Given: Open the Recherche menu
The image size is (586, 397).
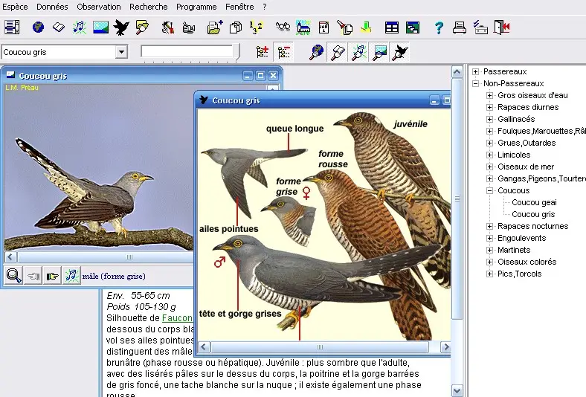Looking at the screenshot, I should click(148, 7).
